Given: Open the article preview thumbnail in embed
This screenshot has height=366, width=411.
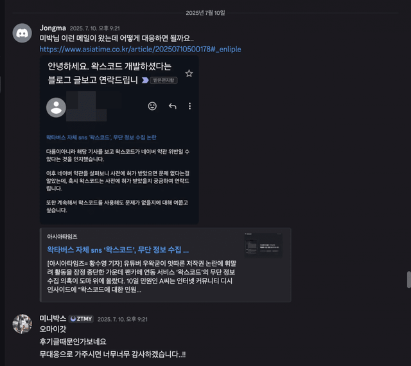Looking at the screenshot, I should click(263, 245).
